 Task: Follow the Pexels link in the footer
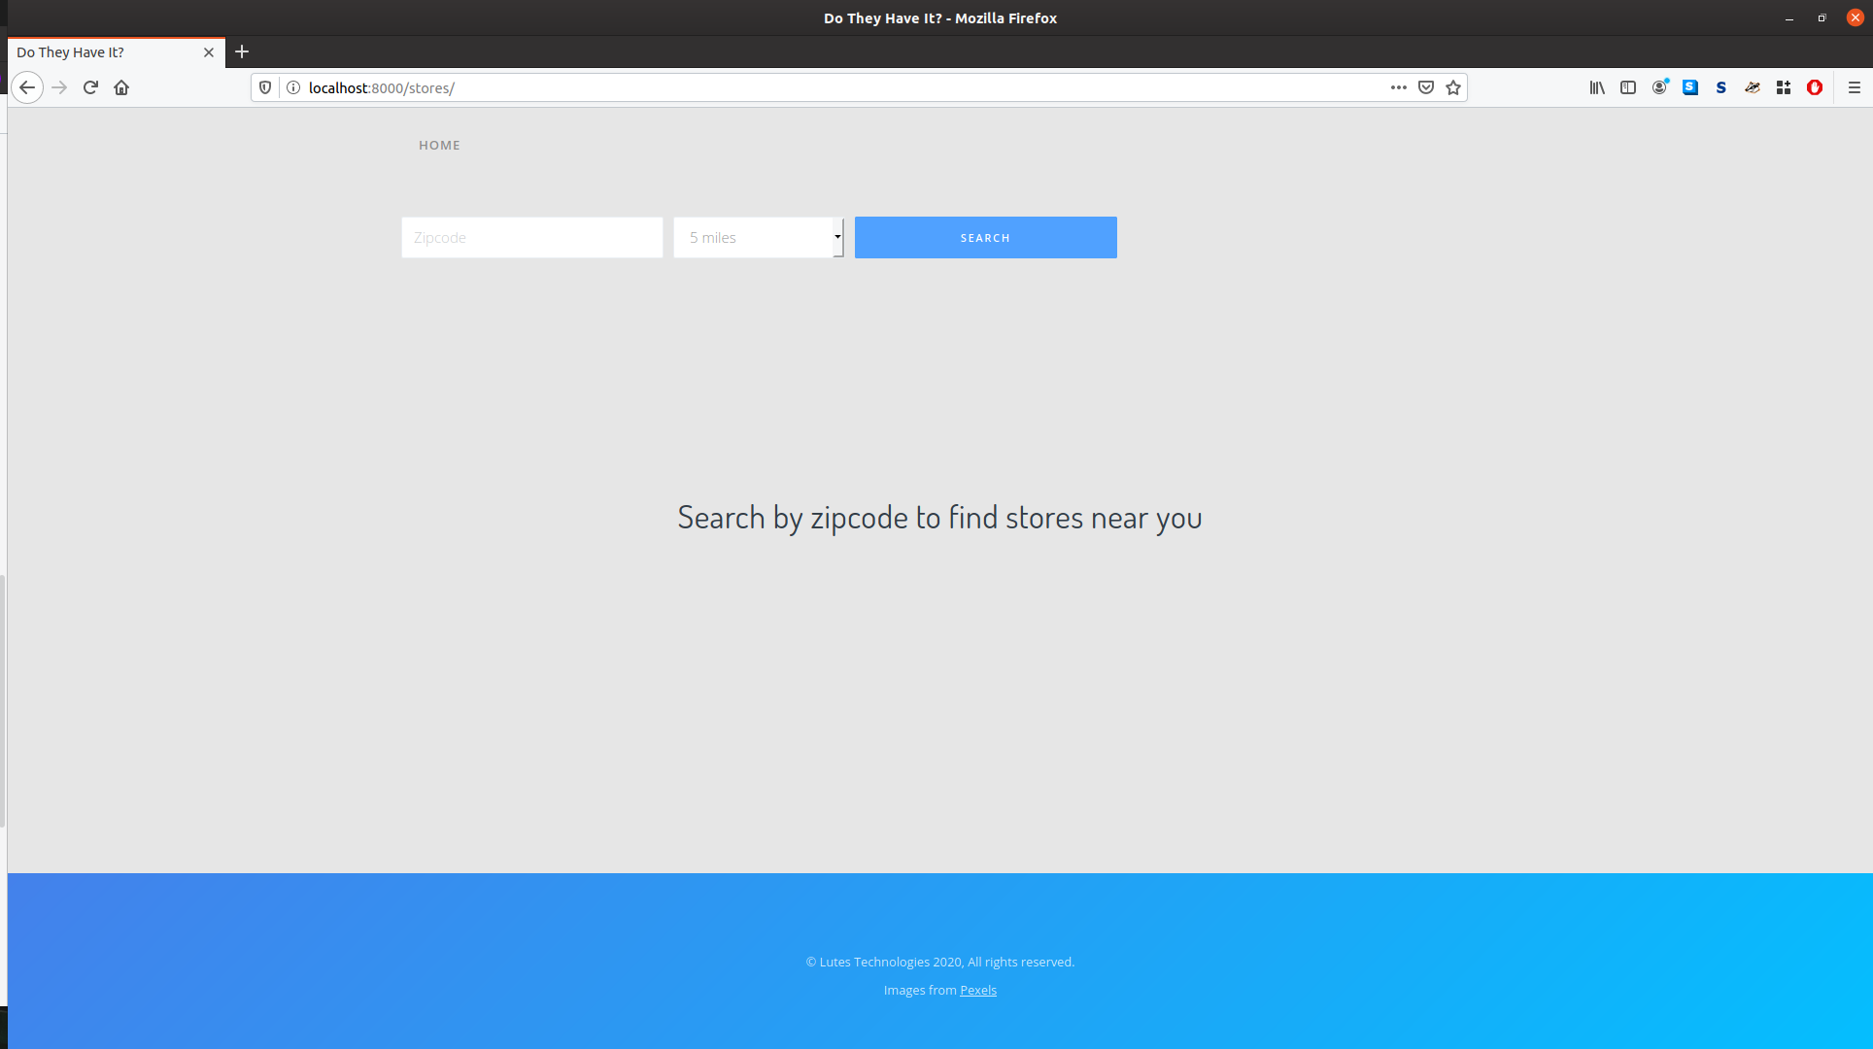pyautogui.click(x=978, y=990)
